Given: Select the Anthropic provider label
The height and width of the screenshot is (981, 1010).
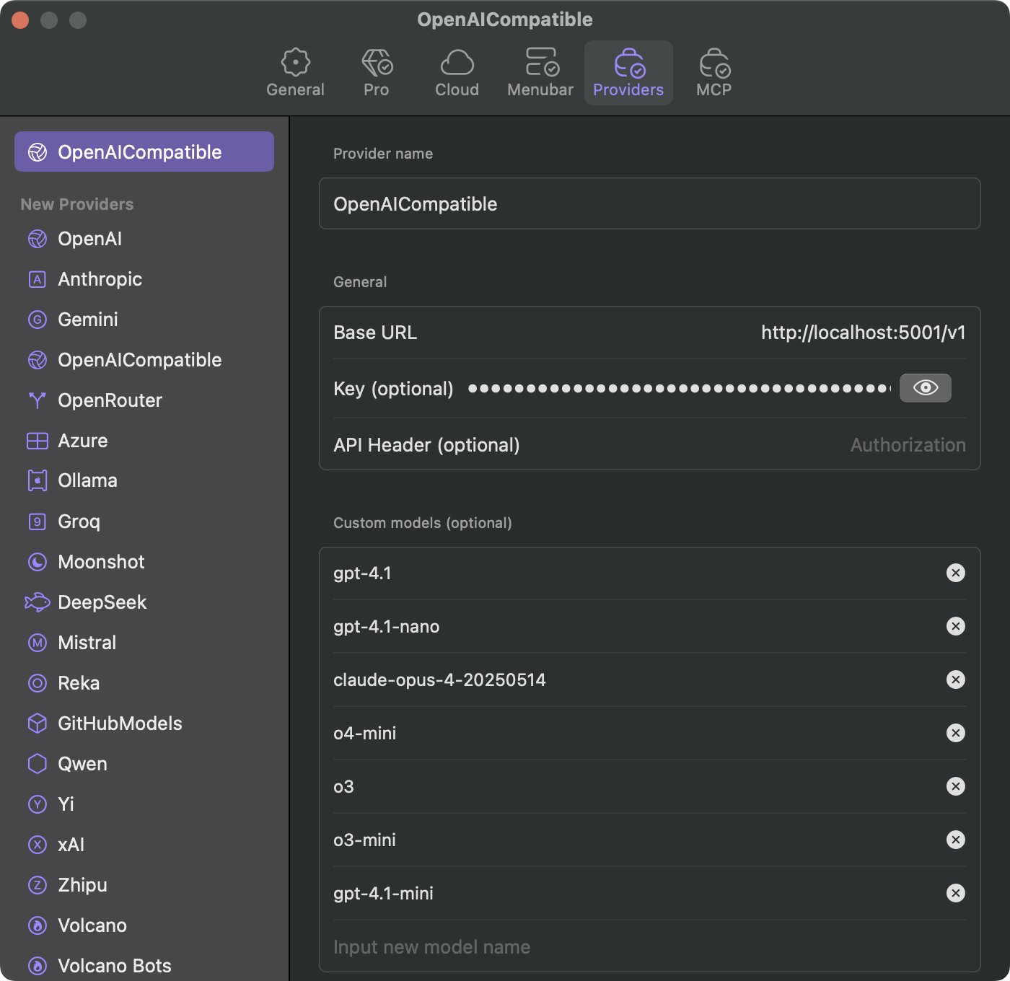Looking at the screenshot, I should [100, 279].
